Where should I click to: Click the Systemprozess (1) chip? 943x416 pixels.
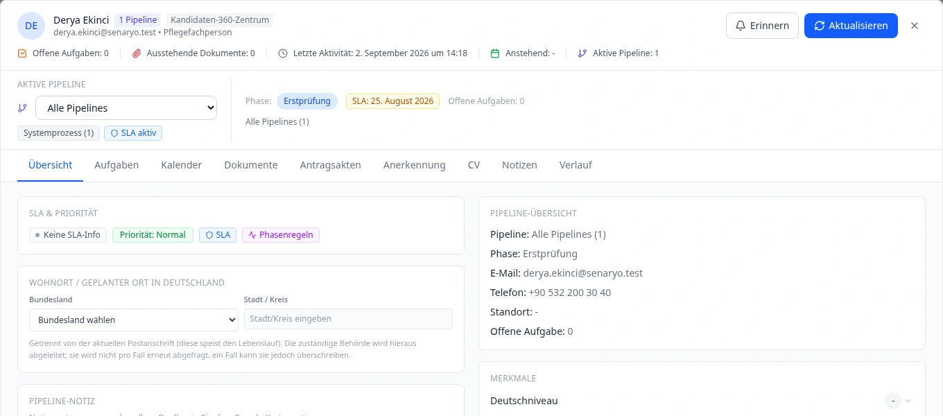[59, 133]
